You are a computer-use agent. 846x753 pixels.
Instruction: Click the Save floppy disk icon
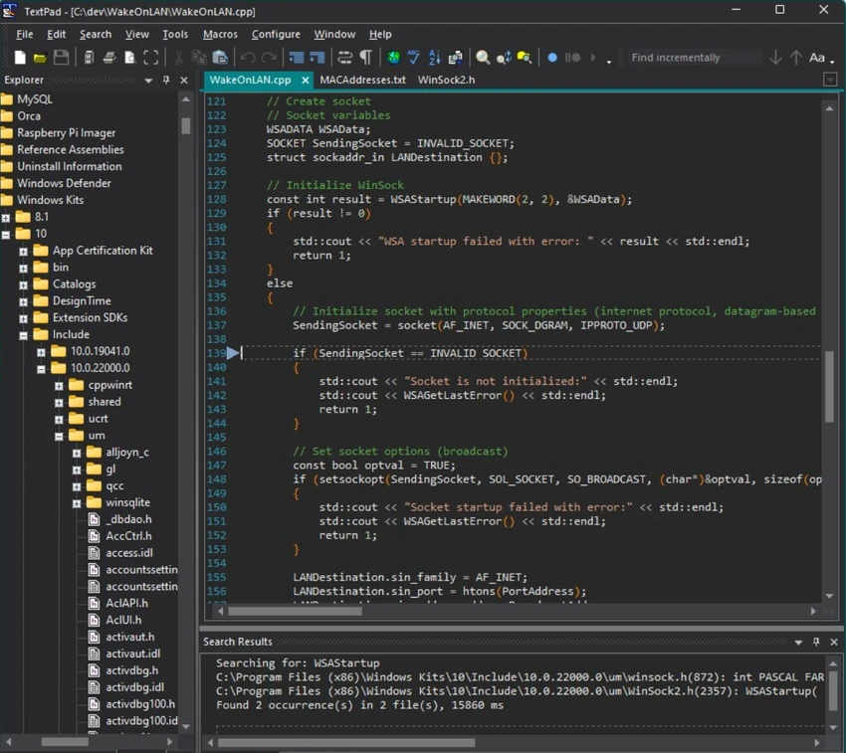[x=61, y=57]
